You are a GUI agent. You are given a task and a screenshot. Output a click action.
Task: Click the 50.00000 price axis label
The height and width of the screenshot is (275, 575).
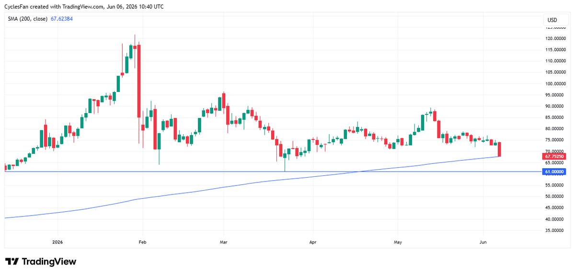coord(555,196)
